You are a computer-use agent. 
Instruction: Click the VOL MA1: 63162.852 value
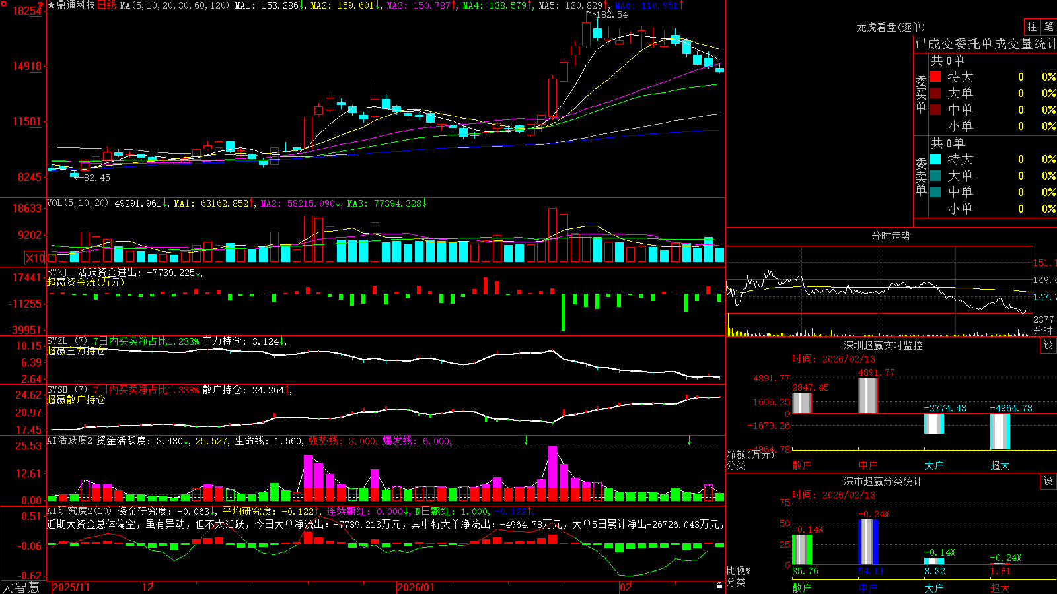click(213, 203)
